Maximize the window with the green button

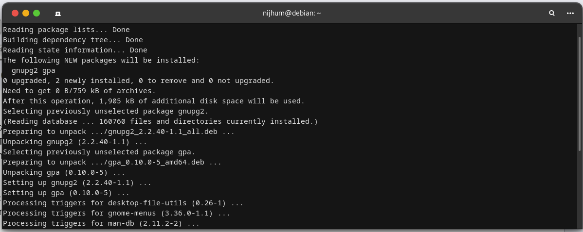click(36, 14)
